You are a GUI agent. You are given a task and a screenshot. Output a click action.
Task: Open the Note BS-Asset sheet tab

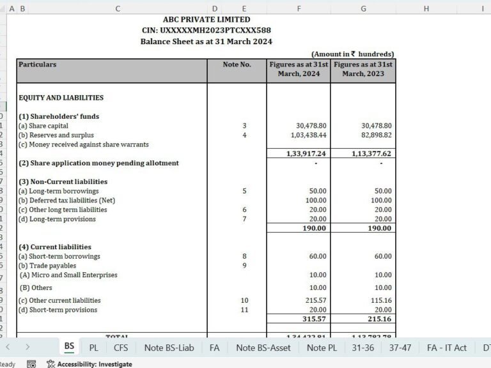click(263, 348)
